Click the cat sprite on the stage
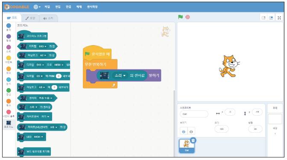287x160 pixels. pos(229,66)
